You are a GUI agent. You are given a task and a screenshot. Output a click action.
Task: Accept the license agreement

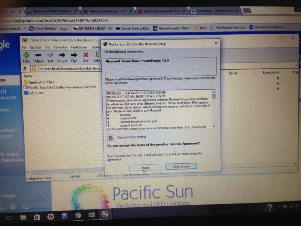tap(145, 167)
